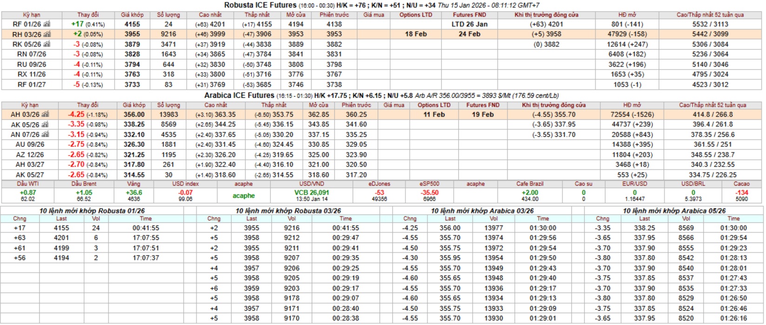Click the AN 07/26 chart icon
Screen dimensions: 766x325
point(45,135)
